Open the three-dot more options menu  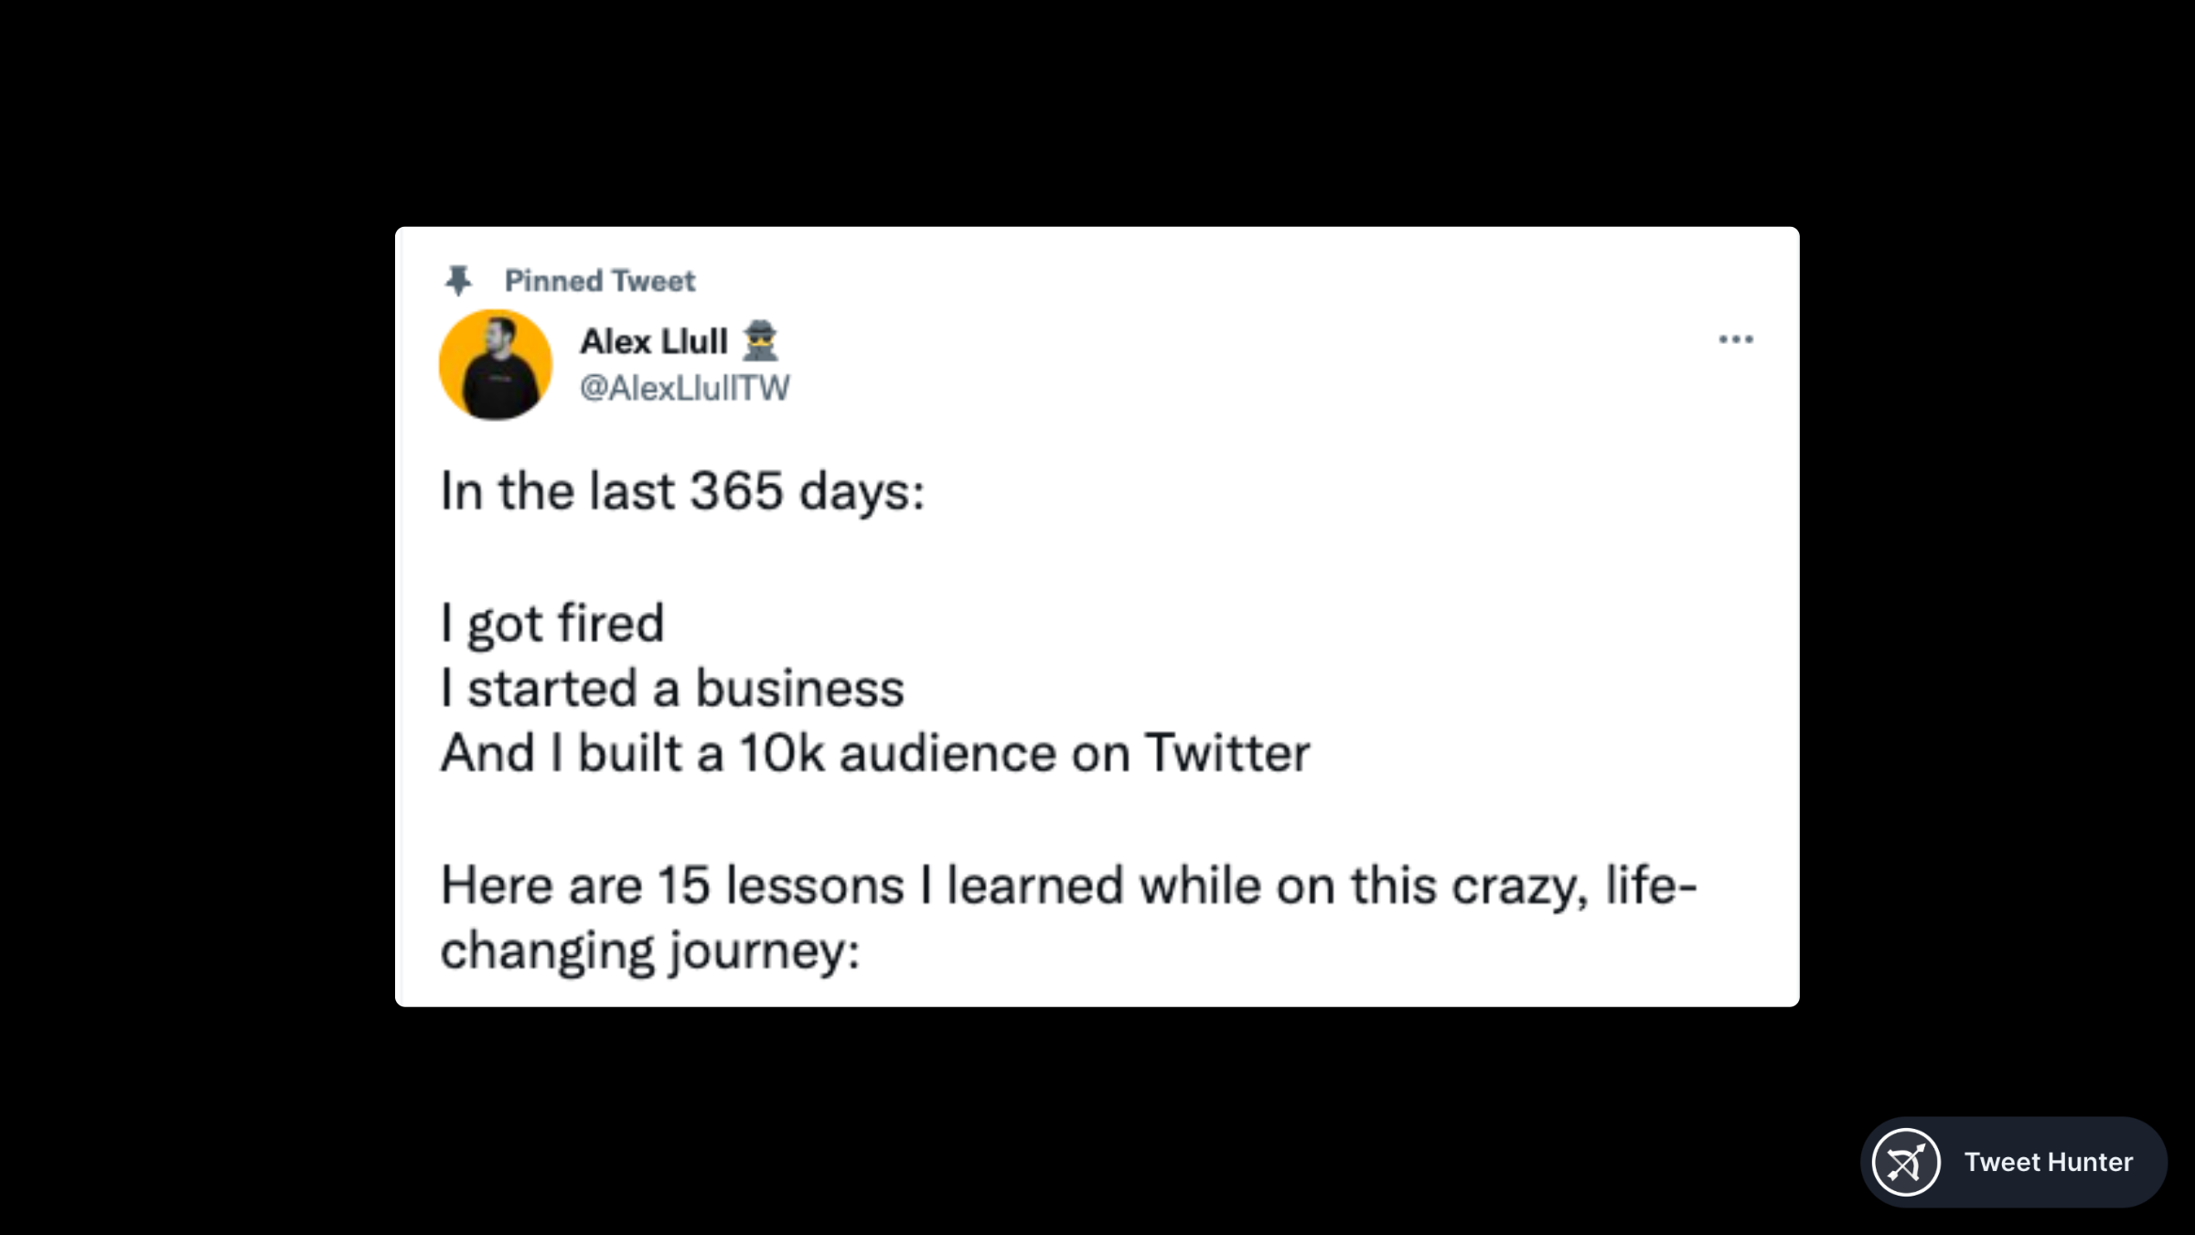click(1735, 339)
